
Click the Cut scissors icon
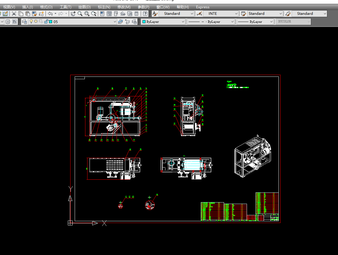14,14
